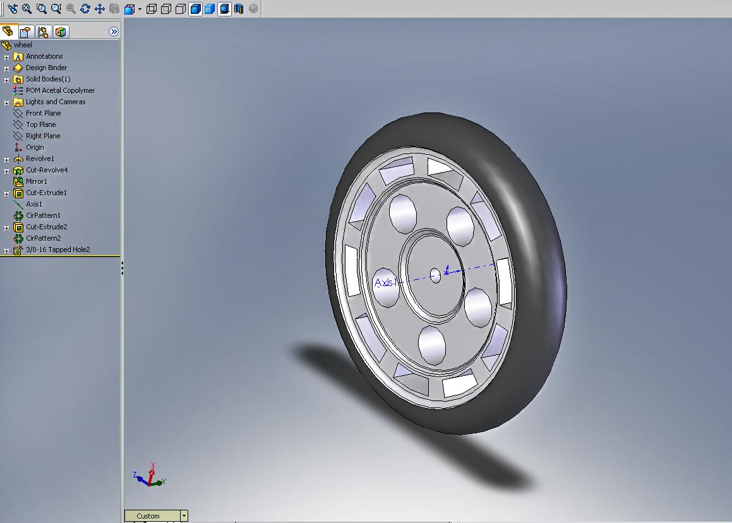Expand the Annotations folder
Image resolution: width=732 pixels, height=523 pixels.
point(6,57)
